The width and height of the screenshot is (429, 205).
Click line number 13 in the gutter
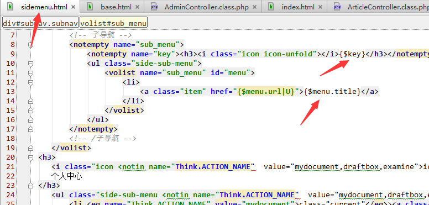coord(10,92)
